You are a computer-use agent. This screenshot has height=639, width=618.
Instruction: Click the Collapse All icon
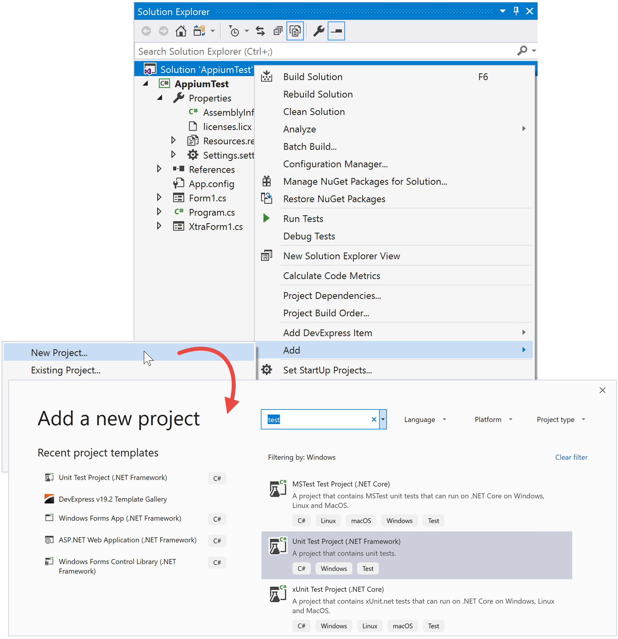(x=278, y=31)
